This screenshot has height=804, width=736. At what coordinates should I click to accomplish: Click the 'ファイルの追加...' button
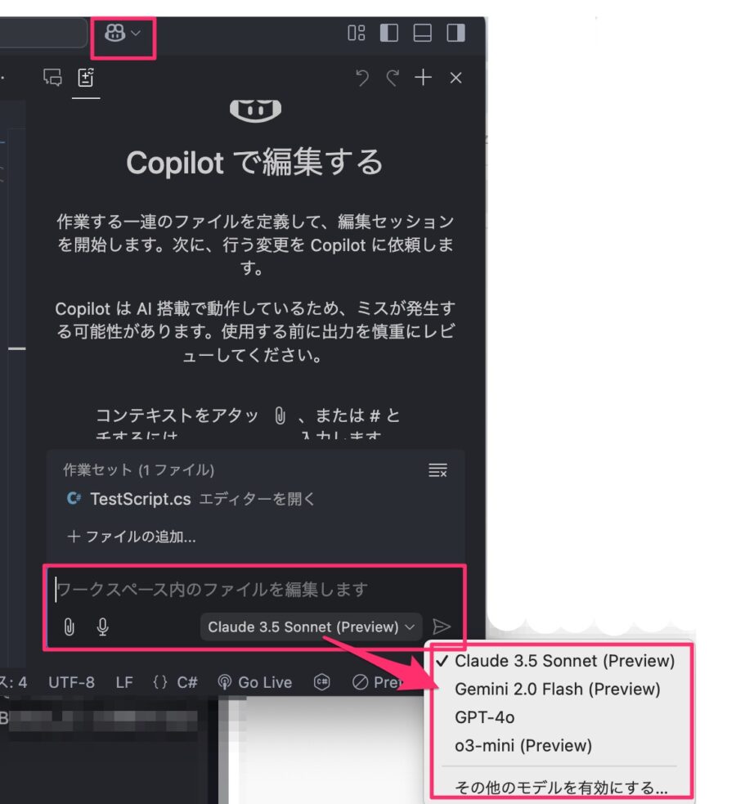click(132, 537)
